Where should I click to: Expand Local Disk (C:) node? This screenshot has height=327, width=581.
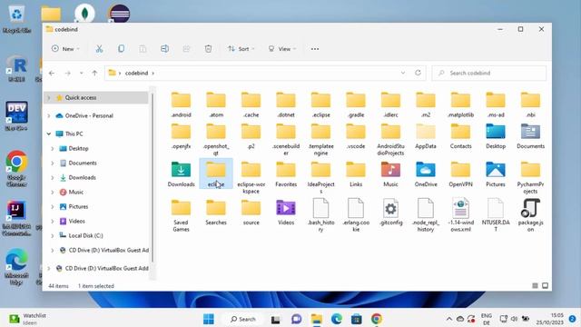click(x=53, y=235)
